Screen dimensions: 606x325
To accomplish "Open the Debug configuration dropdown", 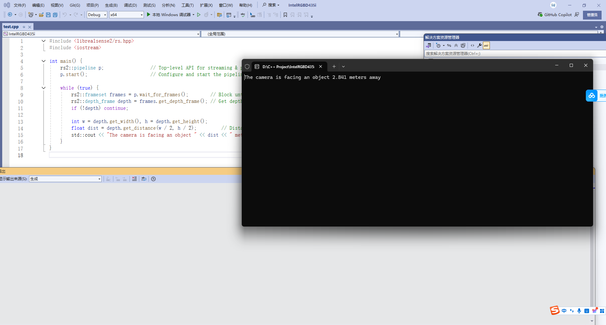I will coord(97,15).
